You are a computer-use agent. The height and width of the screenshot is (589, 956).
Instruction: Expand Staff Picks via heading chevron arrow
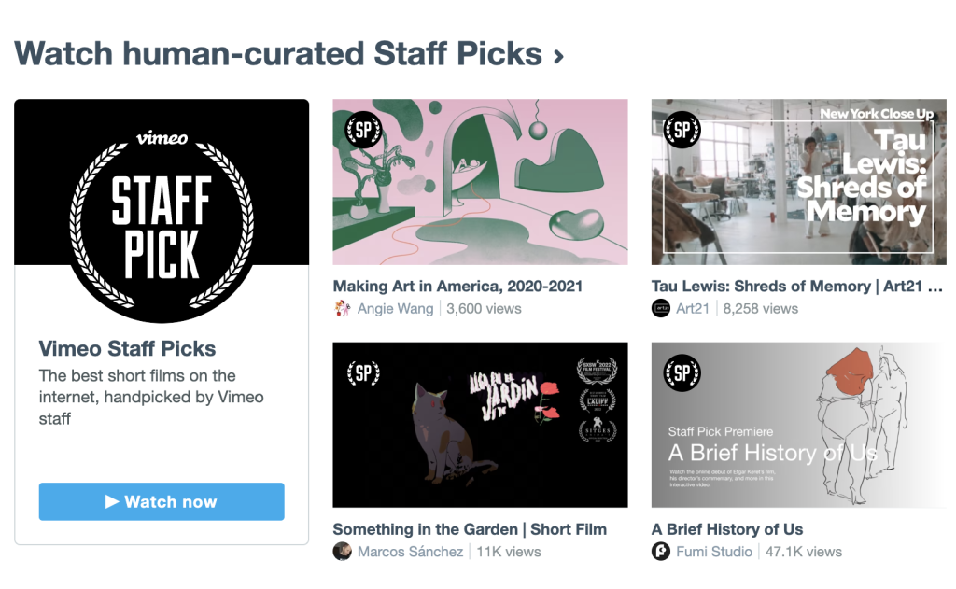(558, 56)
